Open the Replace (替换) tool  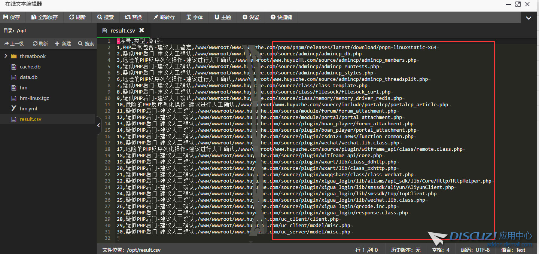click(x=134, y=17)
